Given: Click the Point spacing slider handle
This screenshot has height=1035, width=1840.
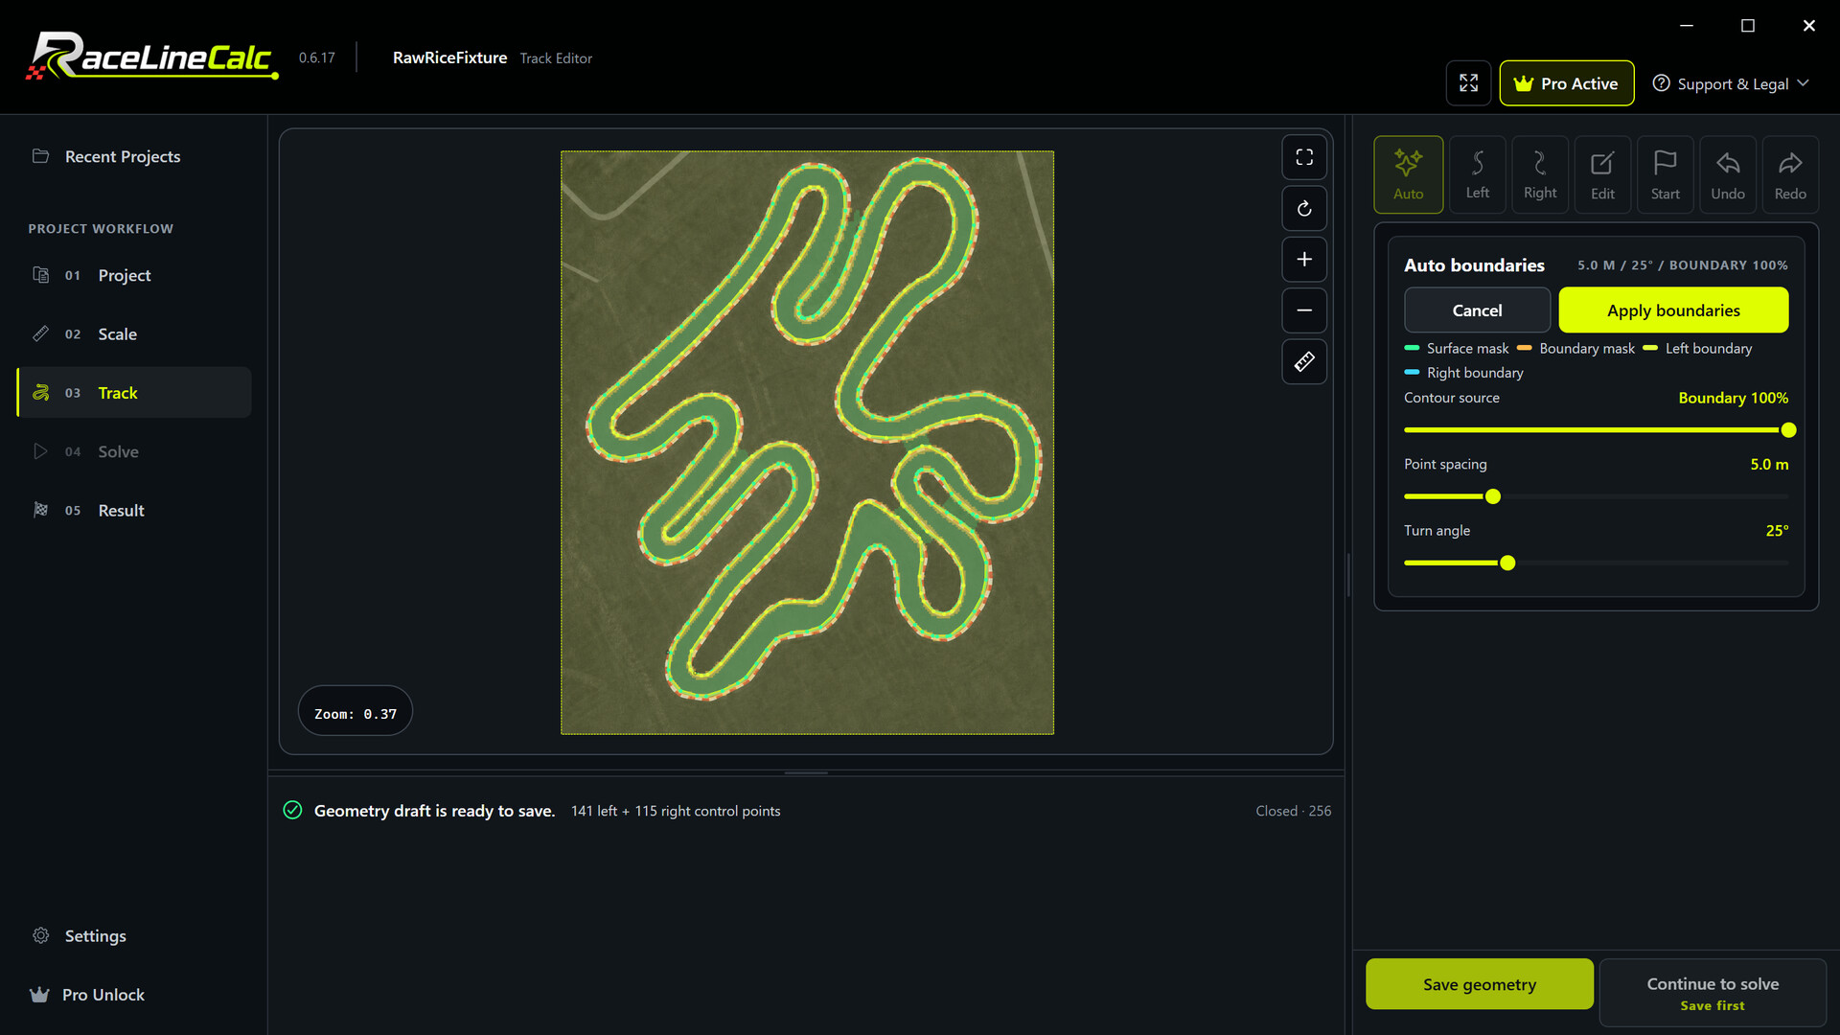Looking at the screenshot, I should pyautogui.click(x=1493, y=496).
